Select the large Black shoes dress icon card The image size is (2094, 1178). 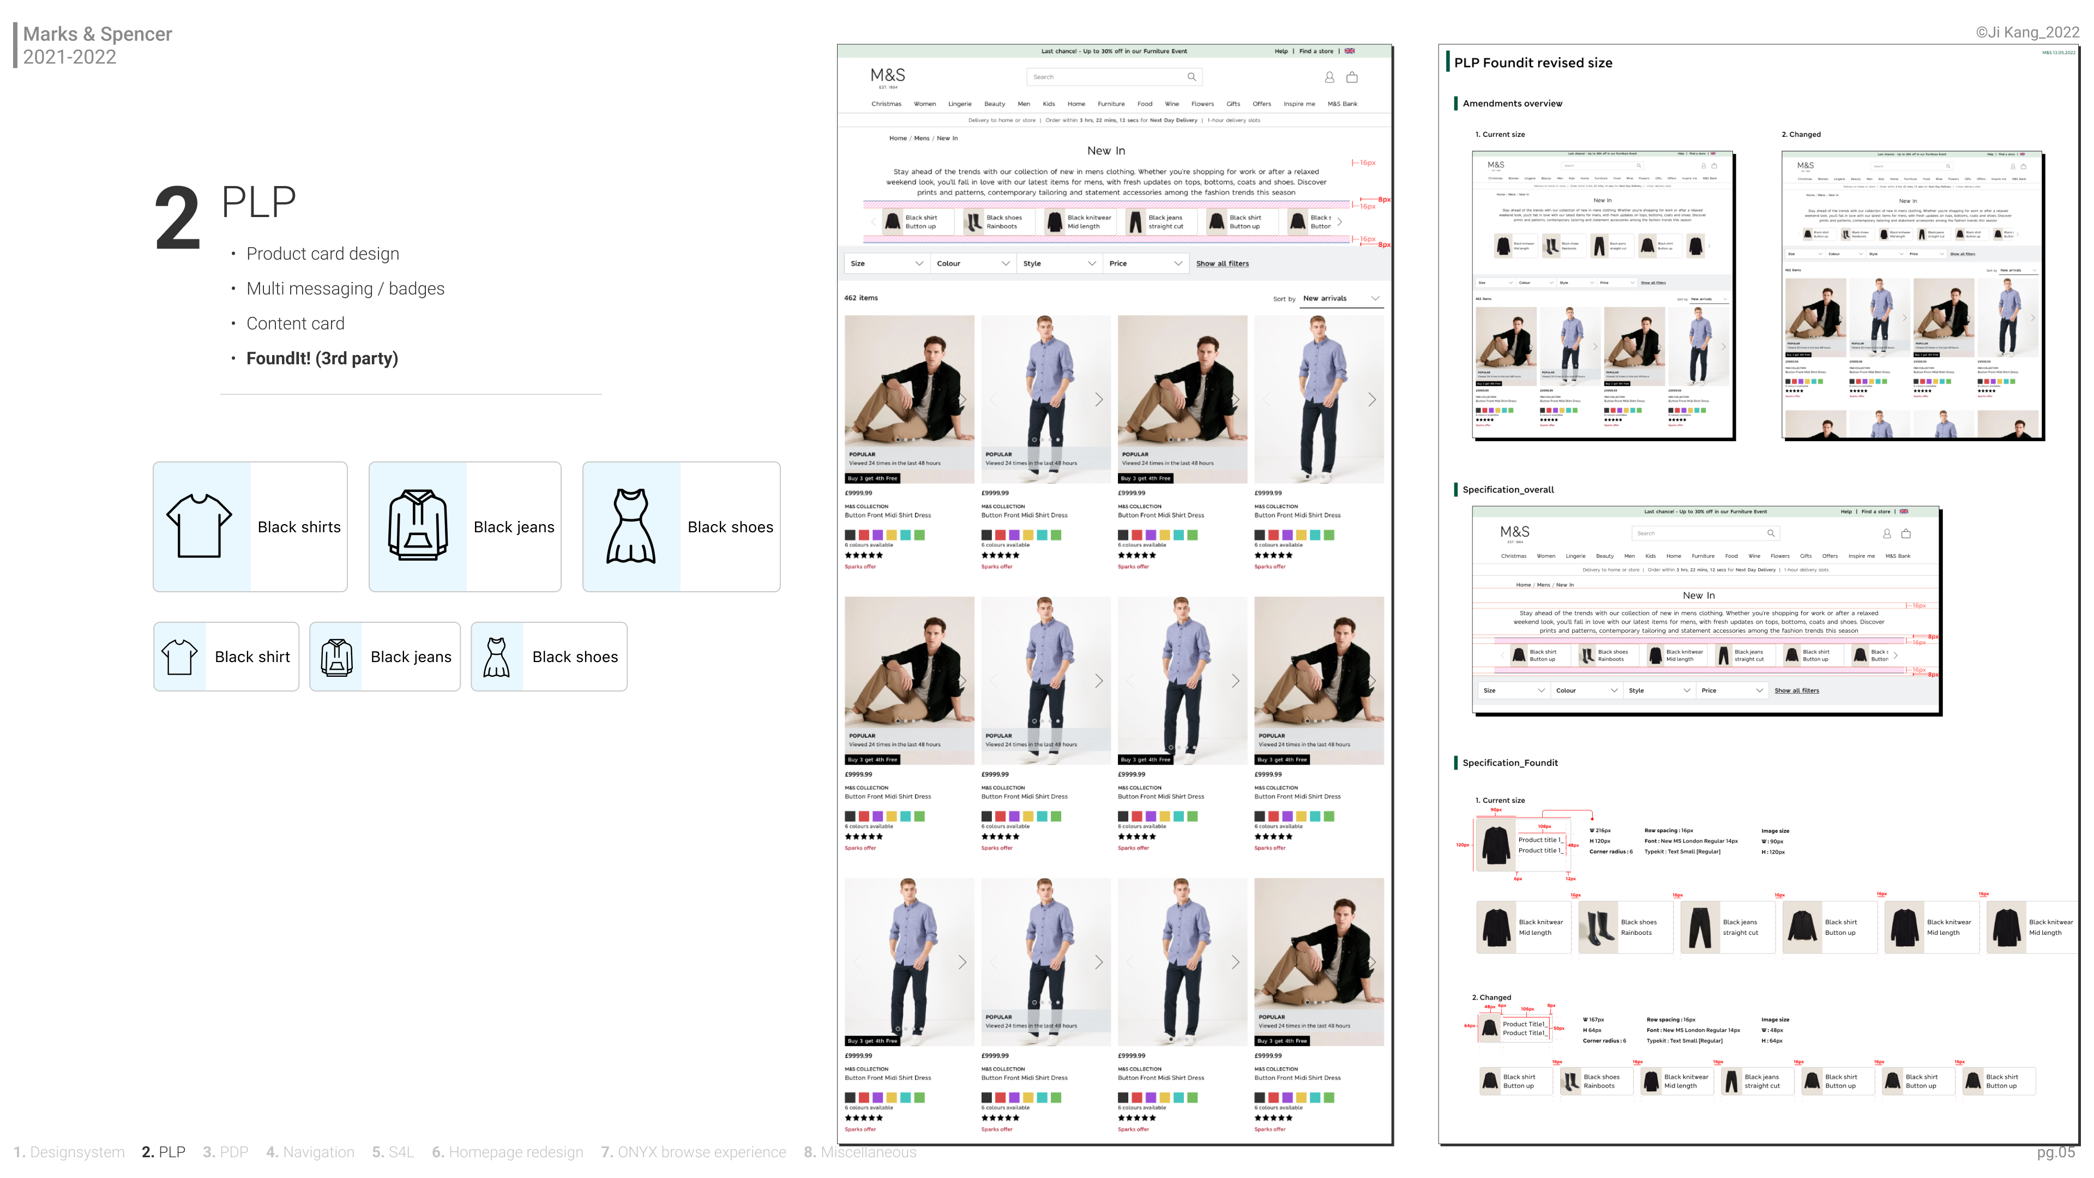tap(681, 527)
